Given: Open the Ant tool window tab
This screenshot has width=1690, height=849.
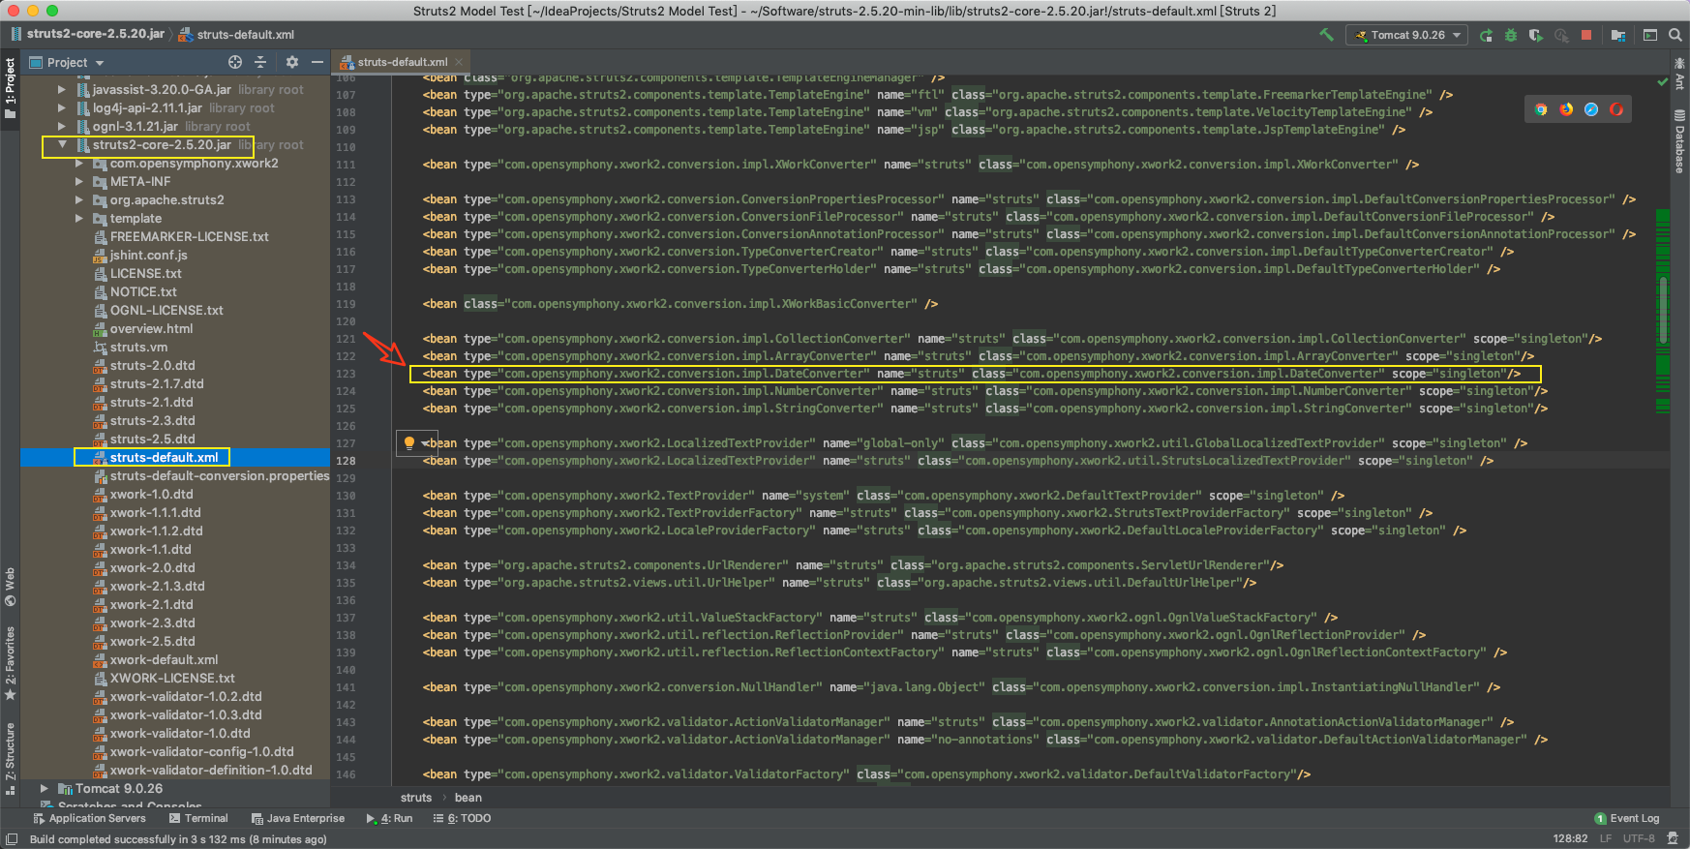Looking at the screenshot, I should coord(1679,75).
